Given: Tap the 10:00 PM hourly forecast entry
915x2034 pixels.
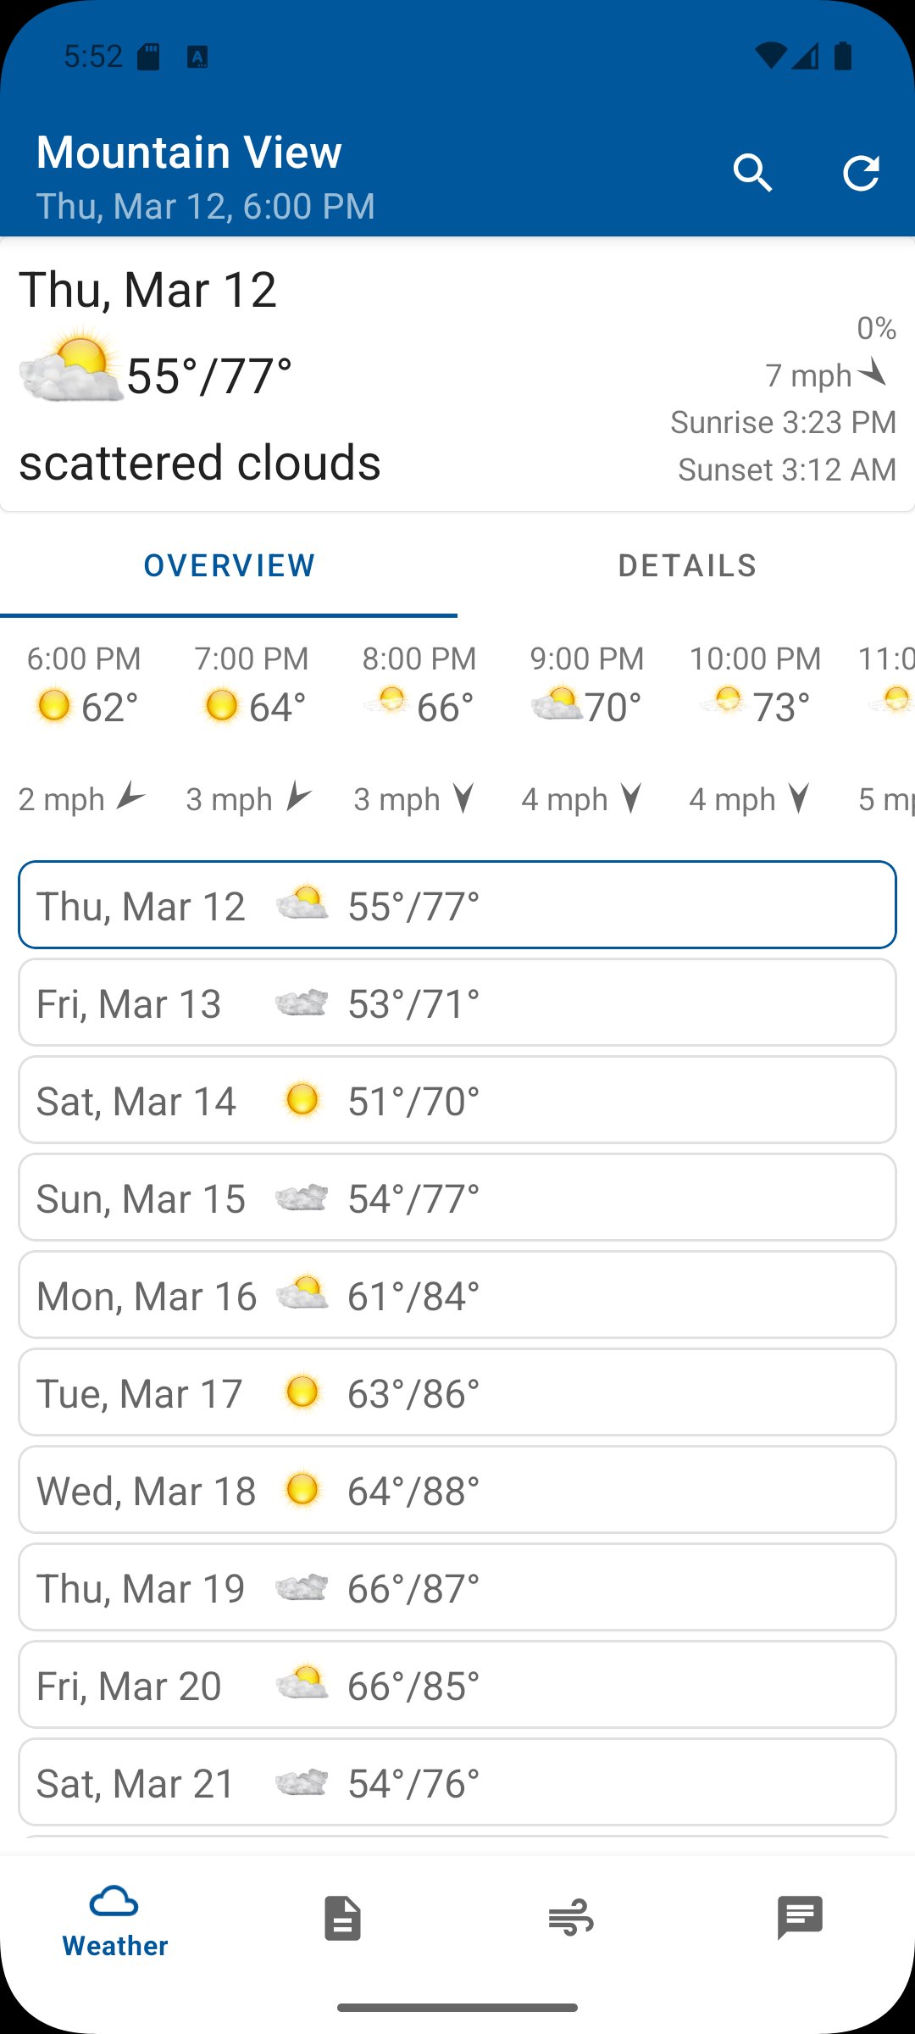Looking at the screenshot, I should point(754,729).
